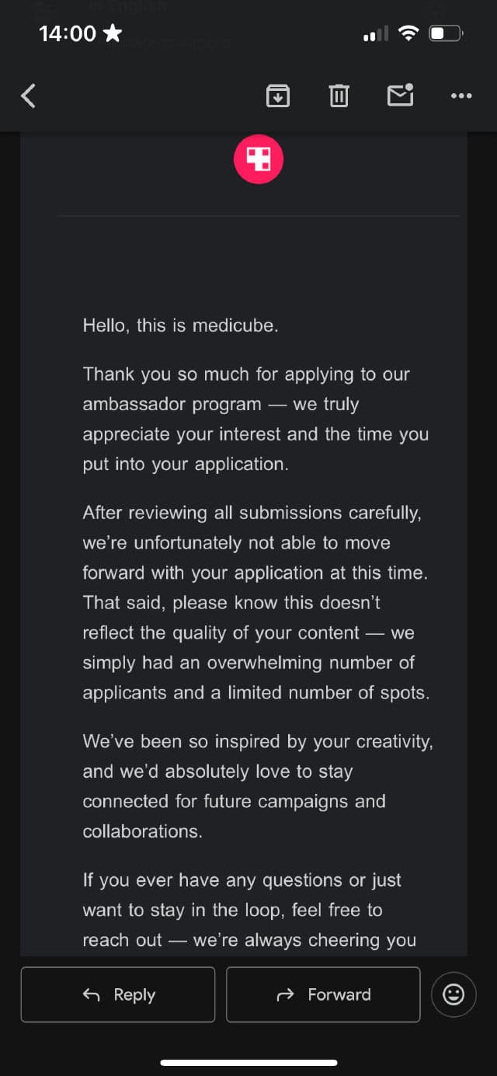Tap the cellular signal bars icon
The height and width of the screenshot is (1076, 497).
[376, 34]
